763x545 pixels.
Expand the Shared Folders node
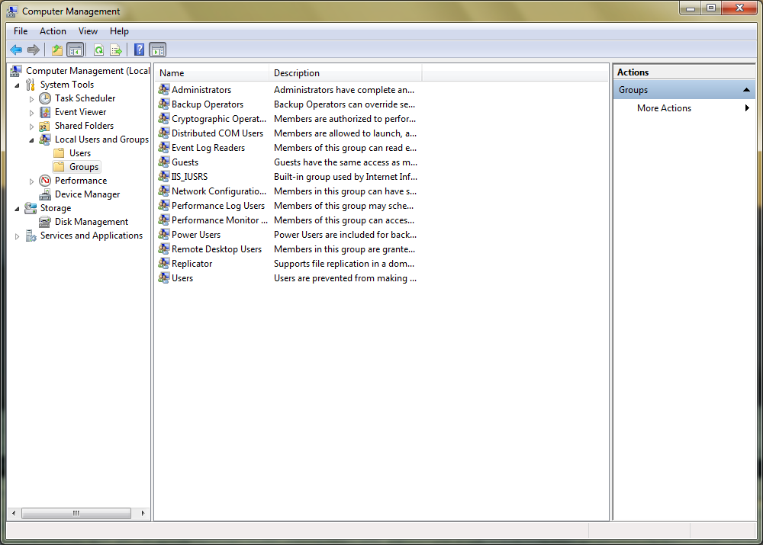[x=31, y=127]
